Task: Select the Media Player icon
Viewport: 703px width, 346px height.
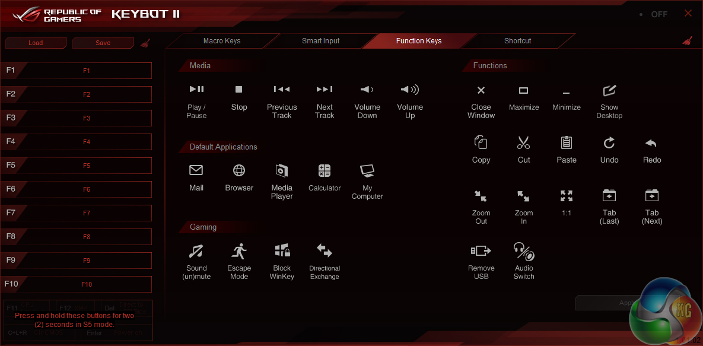Action: (x=282, y=170)
